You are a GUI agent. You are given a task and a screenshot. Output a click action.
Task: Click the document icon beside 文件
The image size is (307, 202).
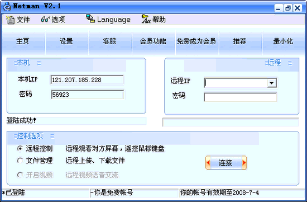pos(10,20)
